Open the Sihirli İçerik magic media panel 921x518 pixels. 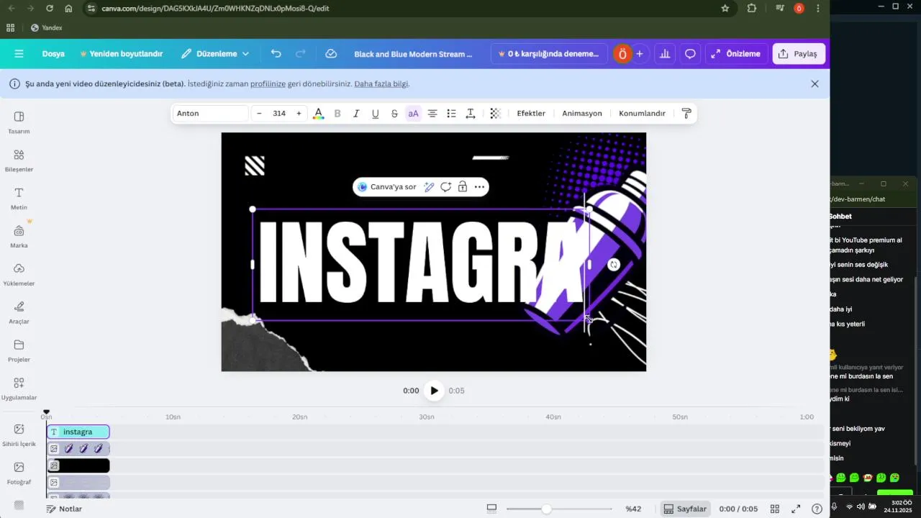tap(19, 435)
